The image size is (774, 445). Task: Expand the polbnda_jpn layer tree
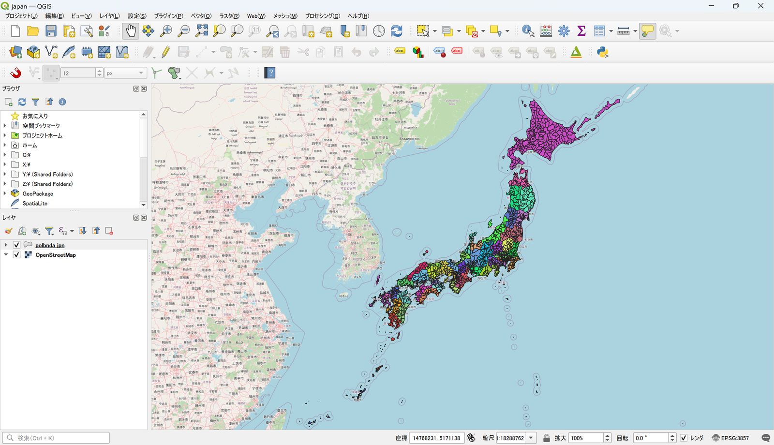[6, 245]
